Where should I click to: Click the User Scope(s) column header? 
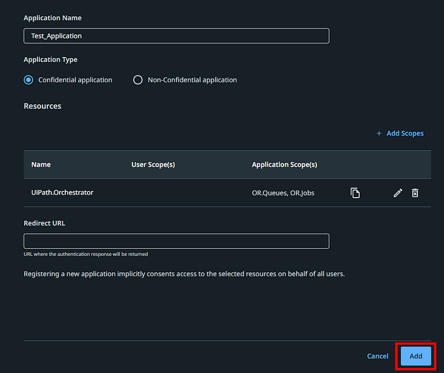153,165
